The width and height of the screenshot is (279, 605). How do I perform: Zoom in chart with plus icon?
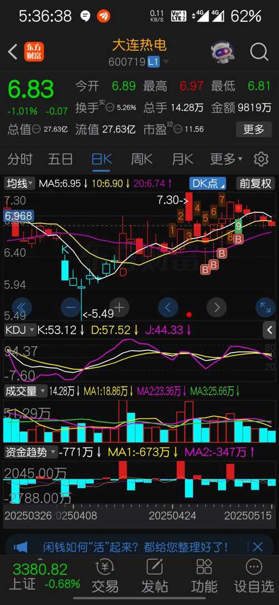[x=119, y=307]
